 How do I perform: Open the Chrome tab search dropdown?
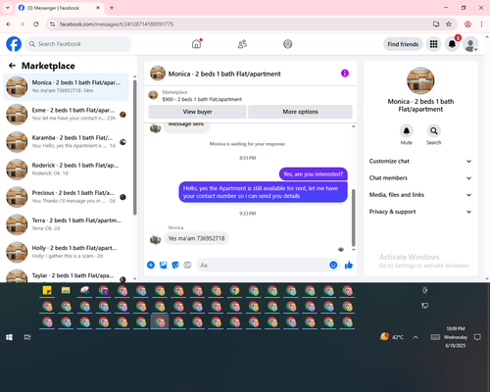pyautogui.click(x=8, y=8)
